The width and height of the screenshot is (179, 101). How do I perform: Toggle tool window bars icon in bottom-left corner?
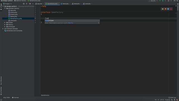(1, 100)
